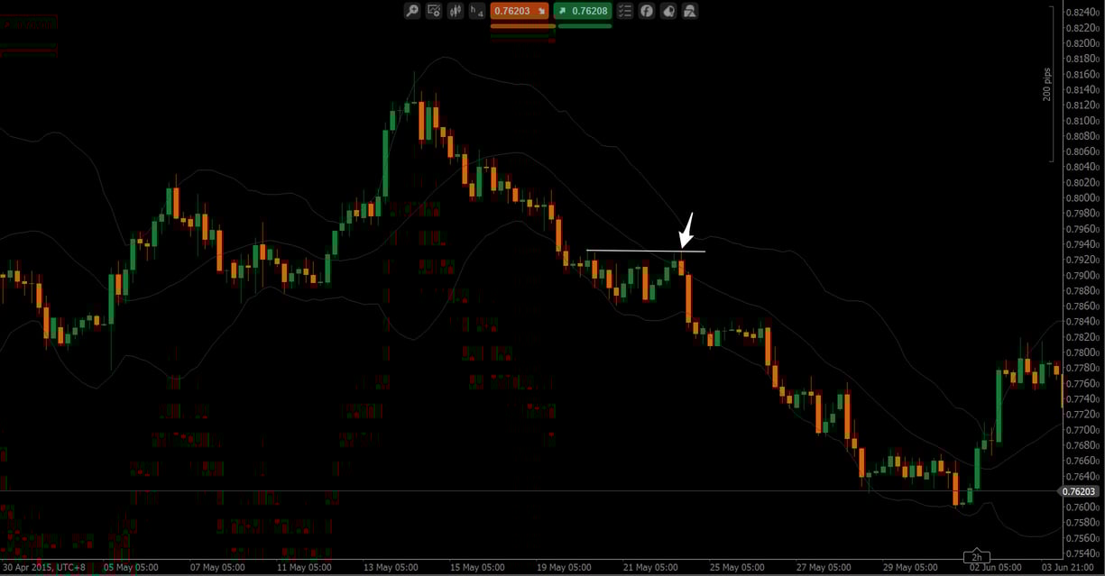The height and width of the screenshot is (576, 1105).
Task: Select the current price tag 0.76203
Action: [1077, 491]
